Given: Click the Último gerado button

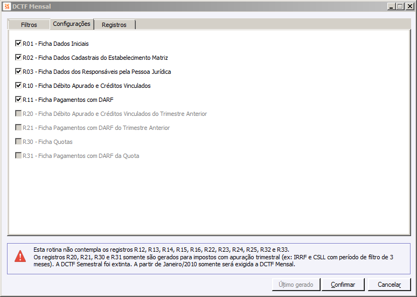Looking at the screenshot, I should click(296, 285).
